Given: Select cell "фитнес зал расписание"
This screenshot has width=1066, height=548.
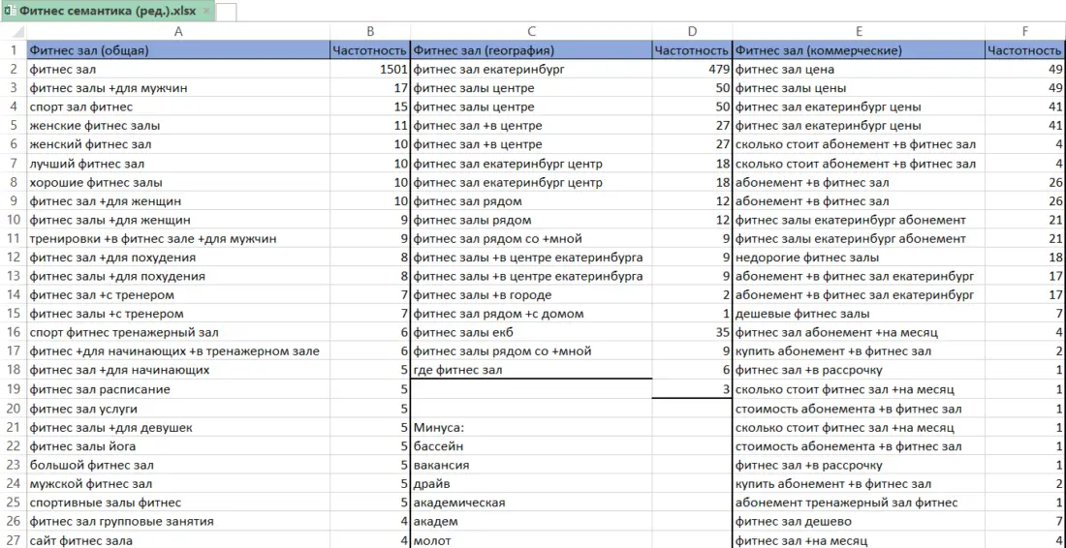Looking at the screenshot, I should (x=178, y=390).
